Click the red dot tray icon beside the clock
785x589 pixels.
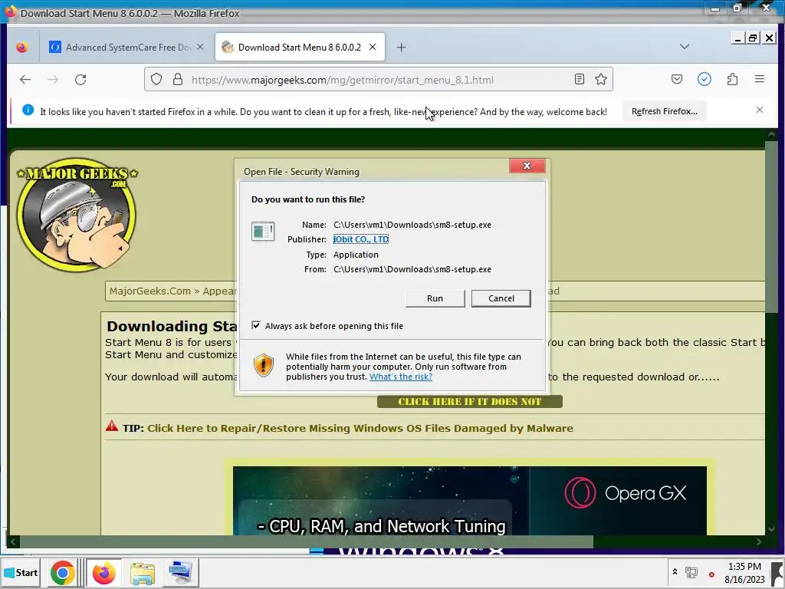pos(711,574)
